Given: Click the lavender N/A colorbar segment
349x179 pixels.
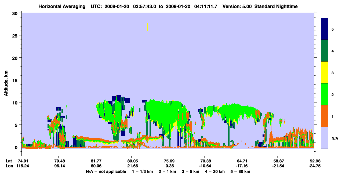Looking at the screenshot, I should pyautogui.click(x=325, y=138).
